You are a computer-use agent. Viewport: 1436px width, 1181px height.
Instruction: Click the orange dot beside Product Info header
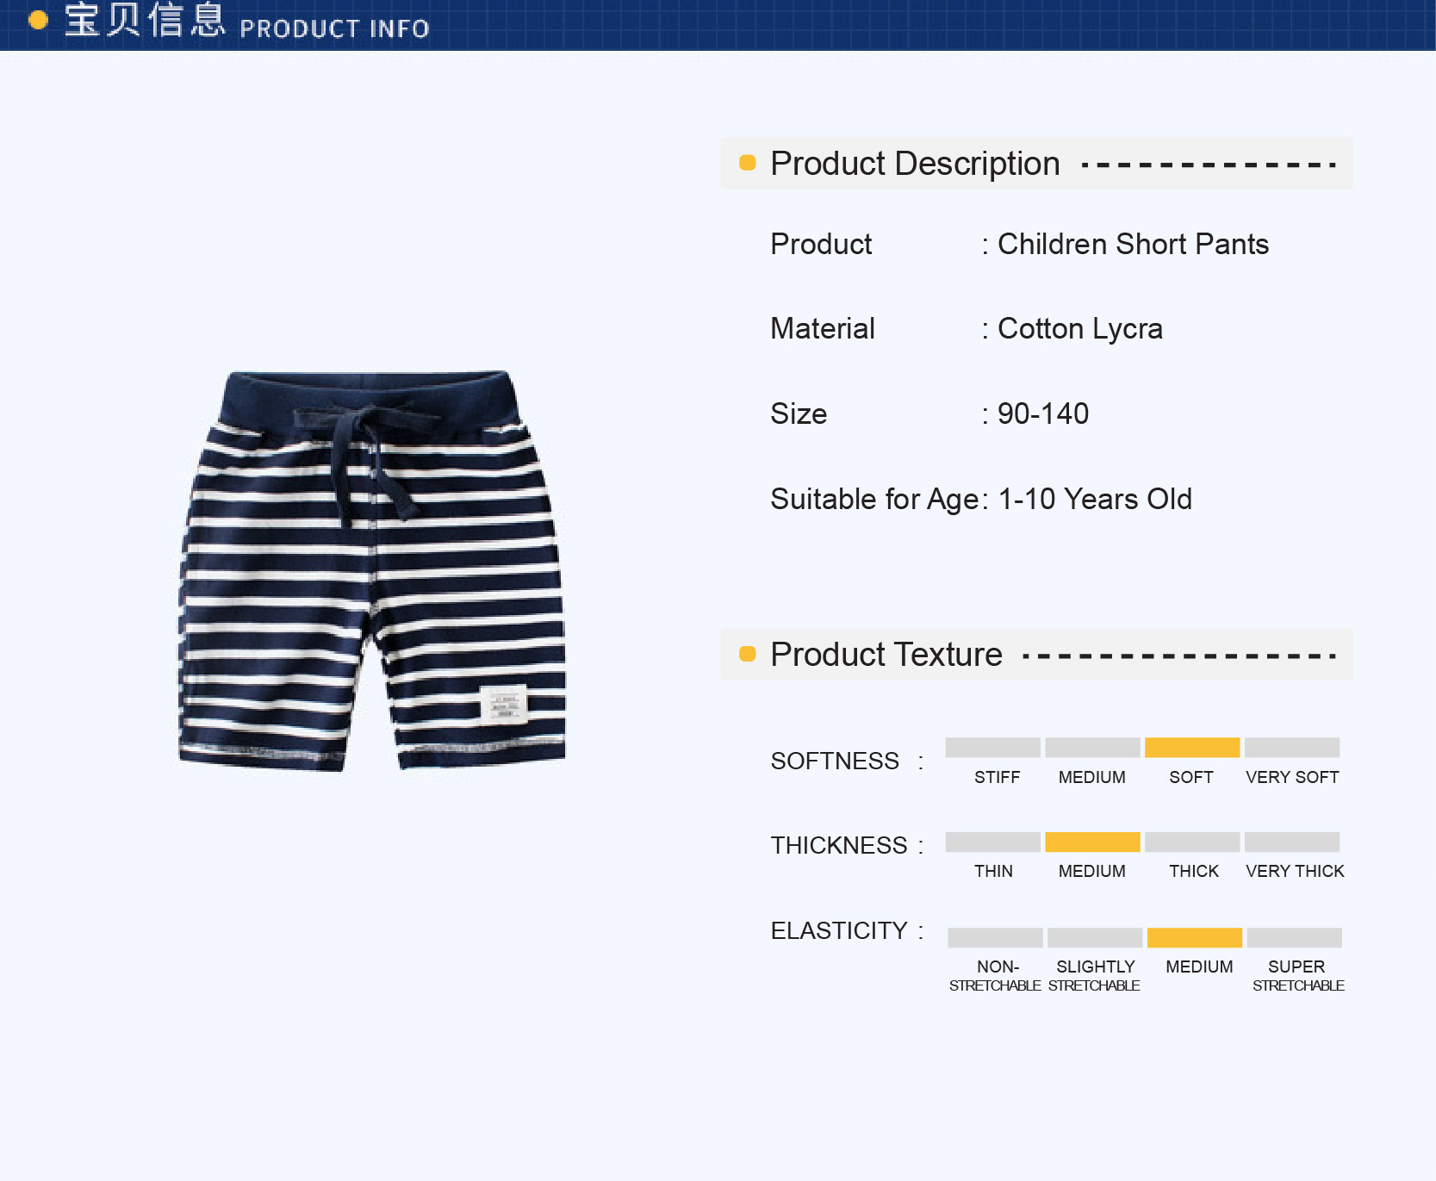(x=38, y=20)
